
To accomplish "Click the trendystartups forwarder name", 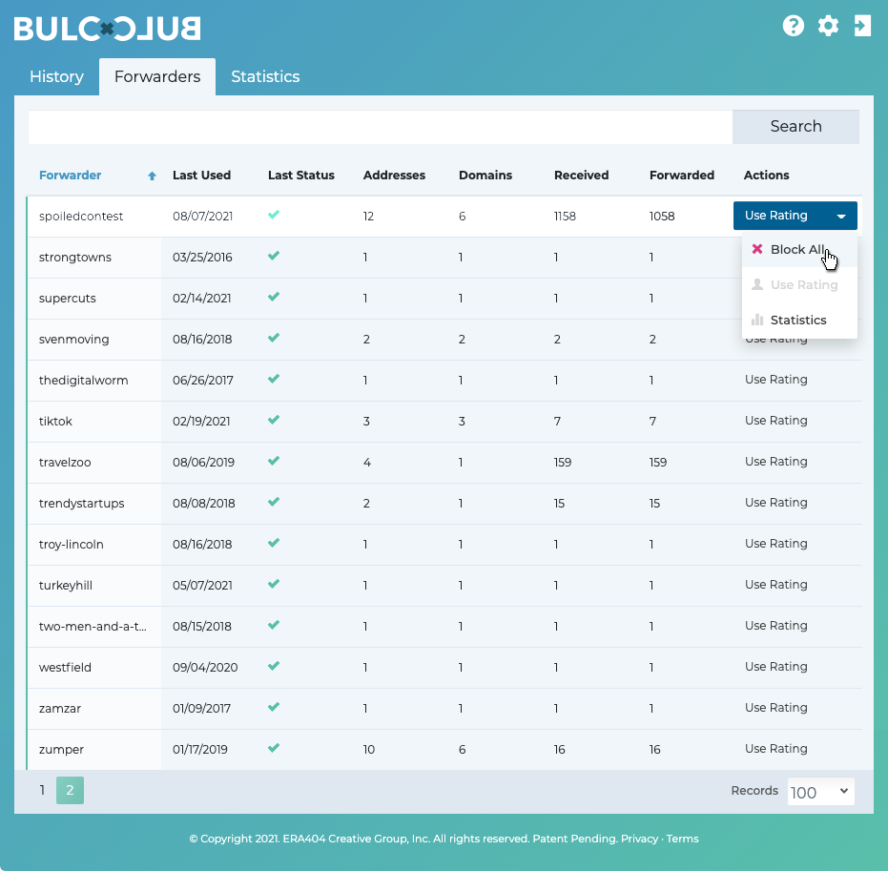I will [x=82, y=504].
